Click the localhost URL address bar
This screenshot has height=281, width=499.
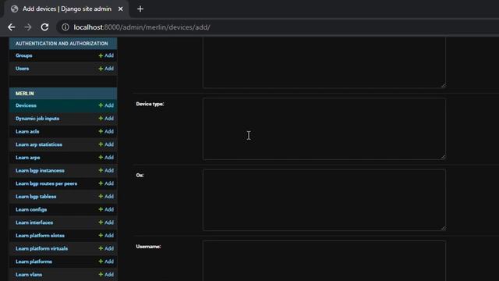coord(142,27)
